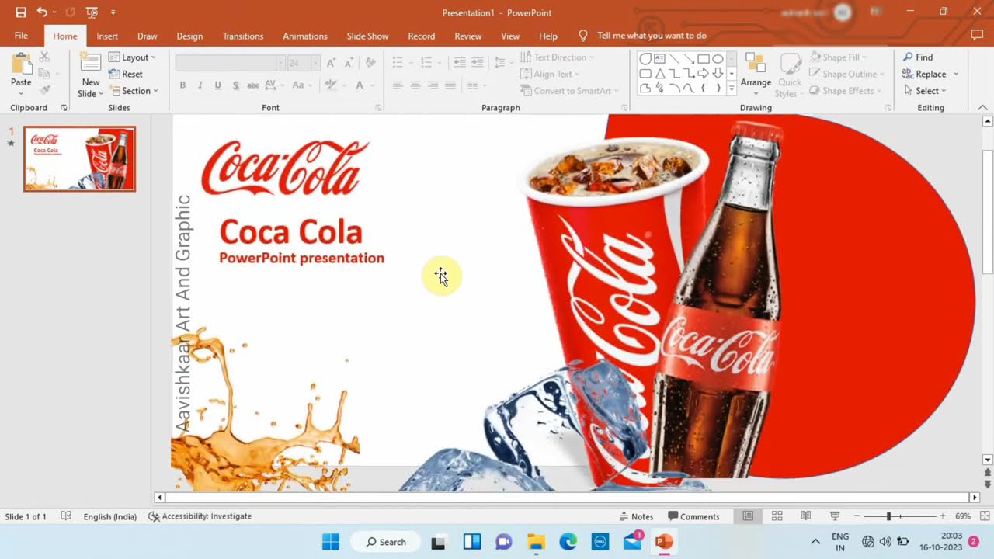
Task: Click the zoom out minus button
Action: pos(857,516)
